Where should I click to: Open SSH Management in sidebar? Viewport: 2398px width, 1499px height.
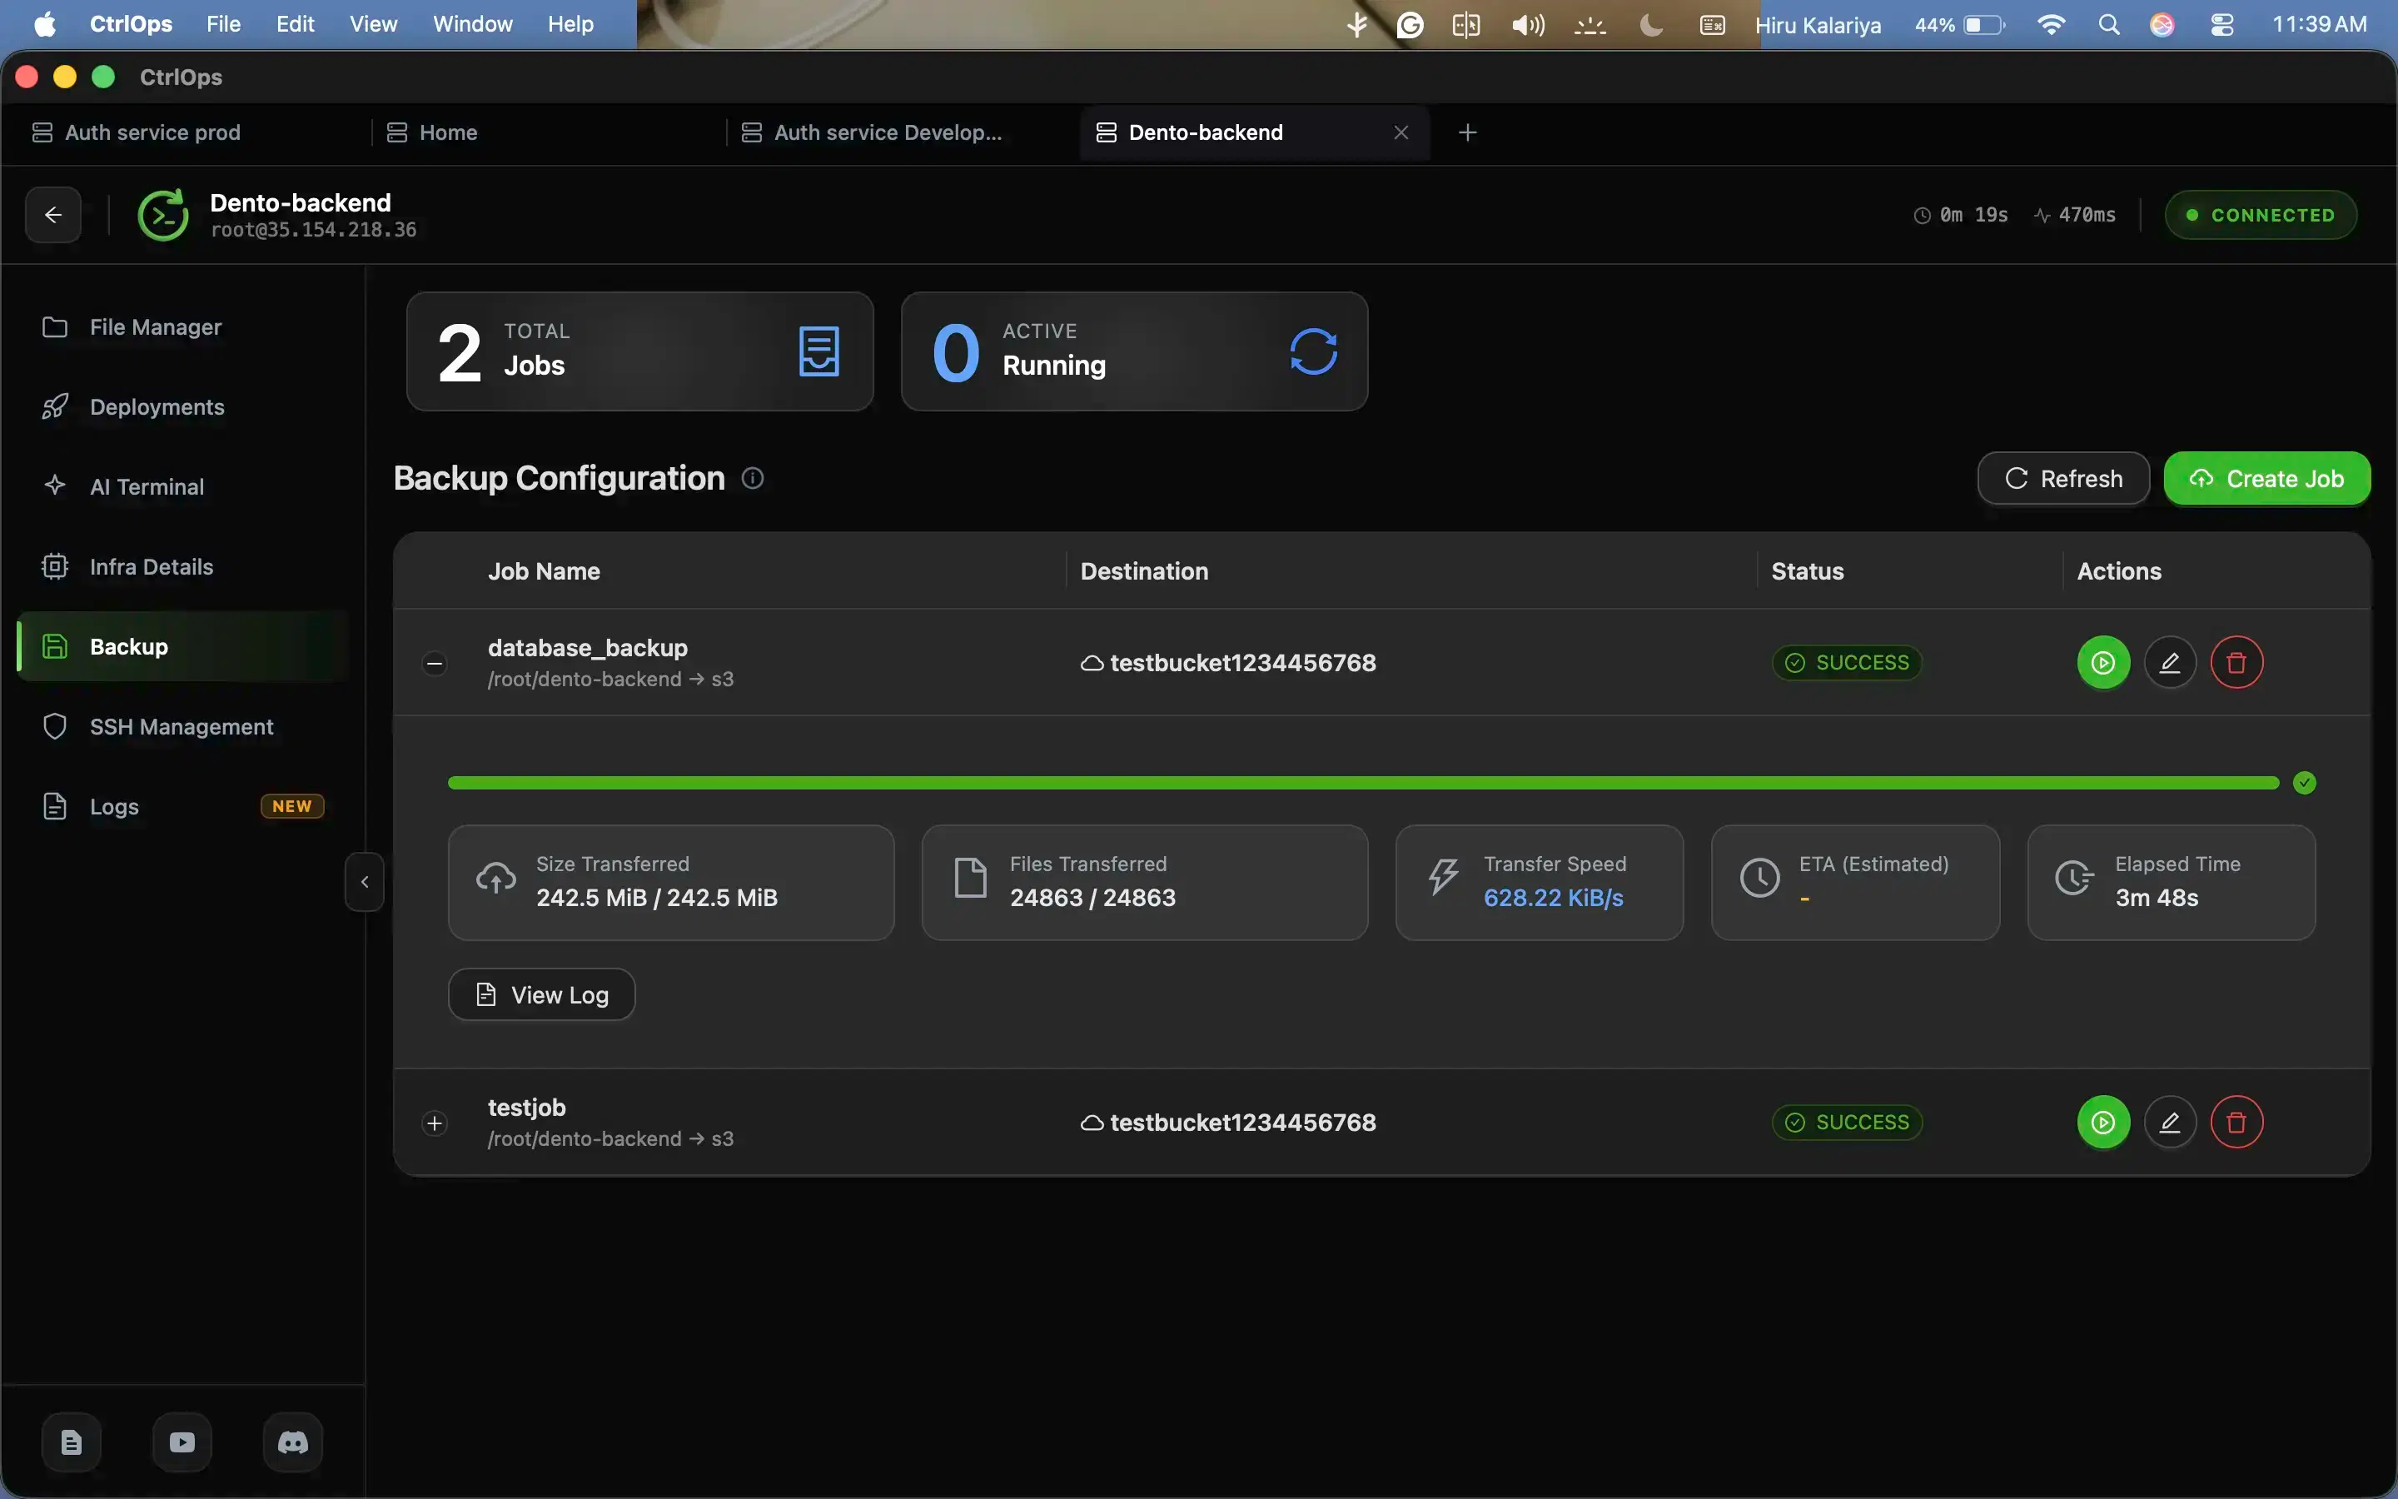tap(183, 727)
